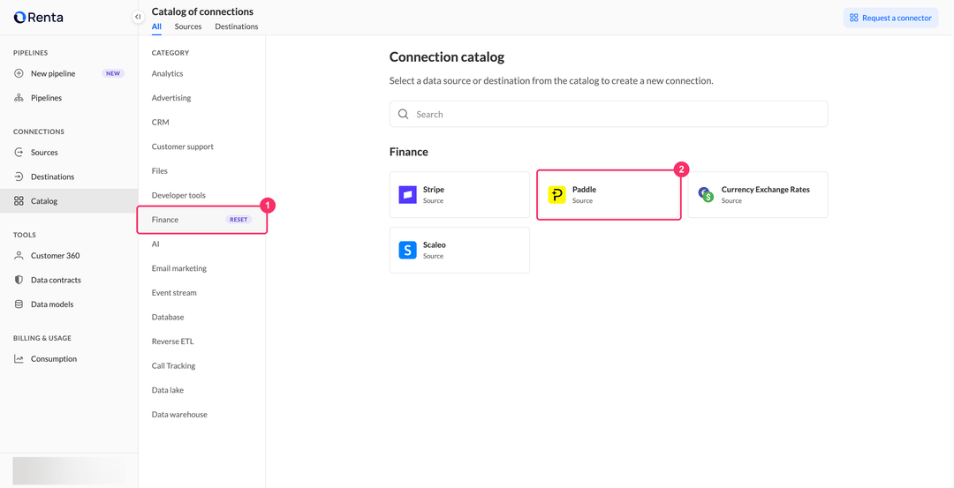The height and width of the screenshot is (488, 954).
Task: Filter by Analytics category
Action: (167, 73)
